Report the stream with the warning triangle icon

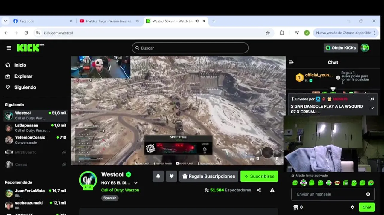point(272,190)
